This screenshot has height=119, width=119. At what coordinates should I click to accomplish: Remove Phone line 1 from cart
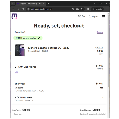(x=100, y=32)
